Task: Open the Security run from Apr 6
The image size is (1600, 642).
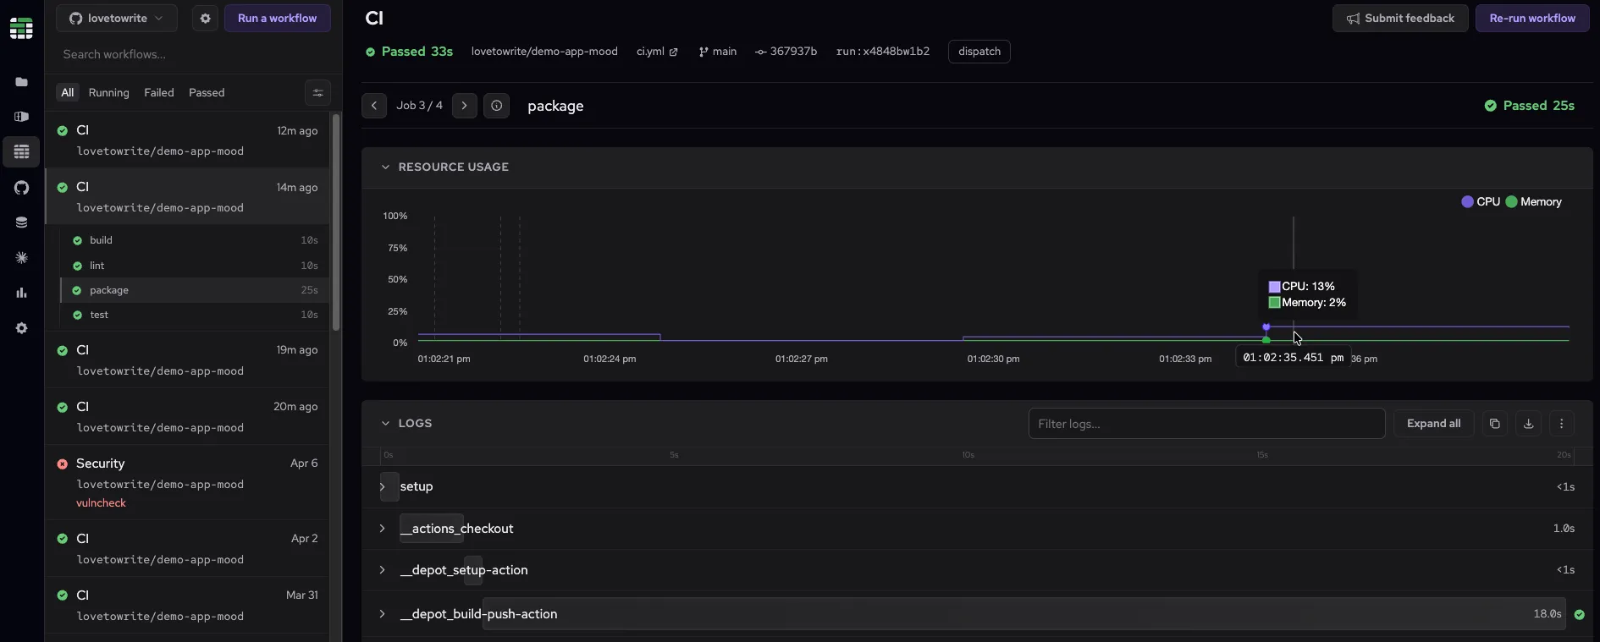Action: [x=187, y=482]
